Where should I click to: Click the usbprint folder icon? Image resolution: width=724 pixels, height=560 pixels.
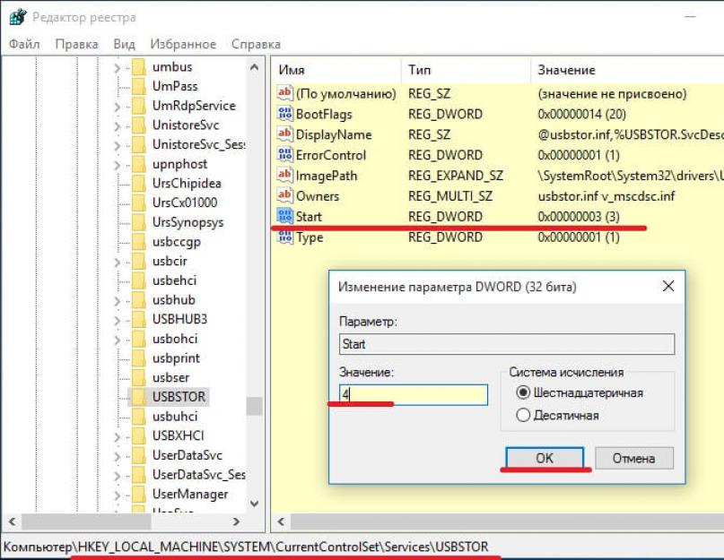138,358
